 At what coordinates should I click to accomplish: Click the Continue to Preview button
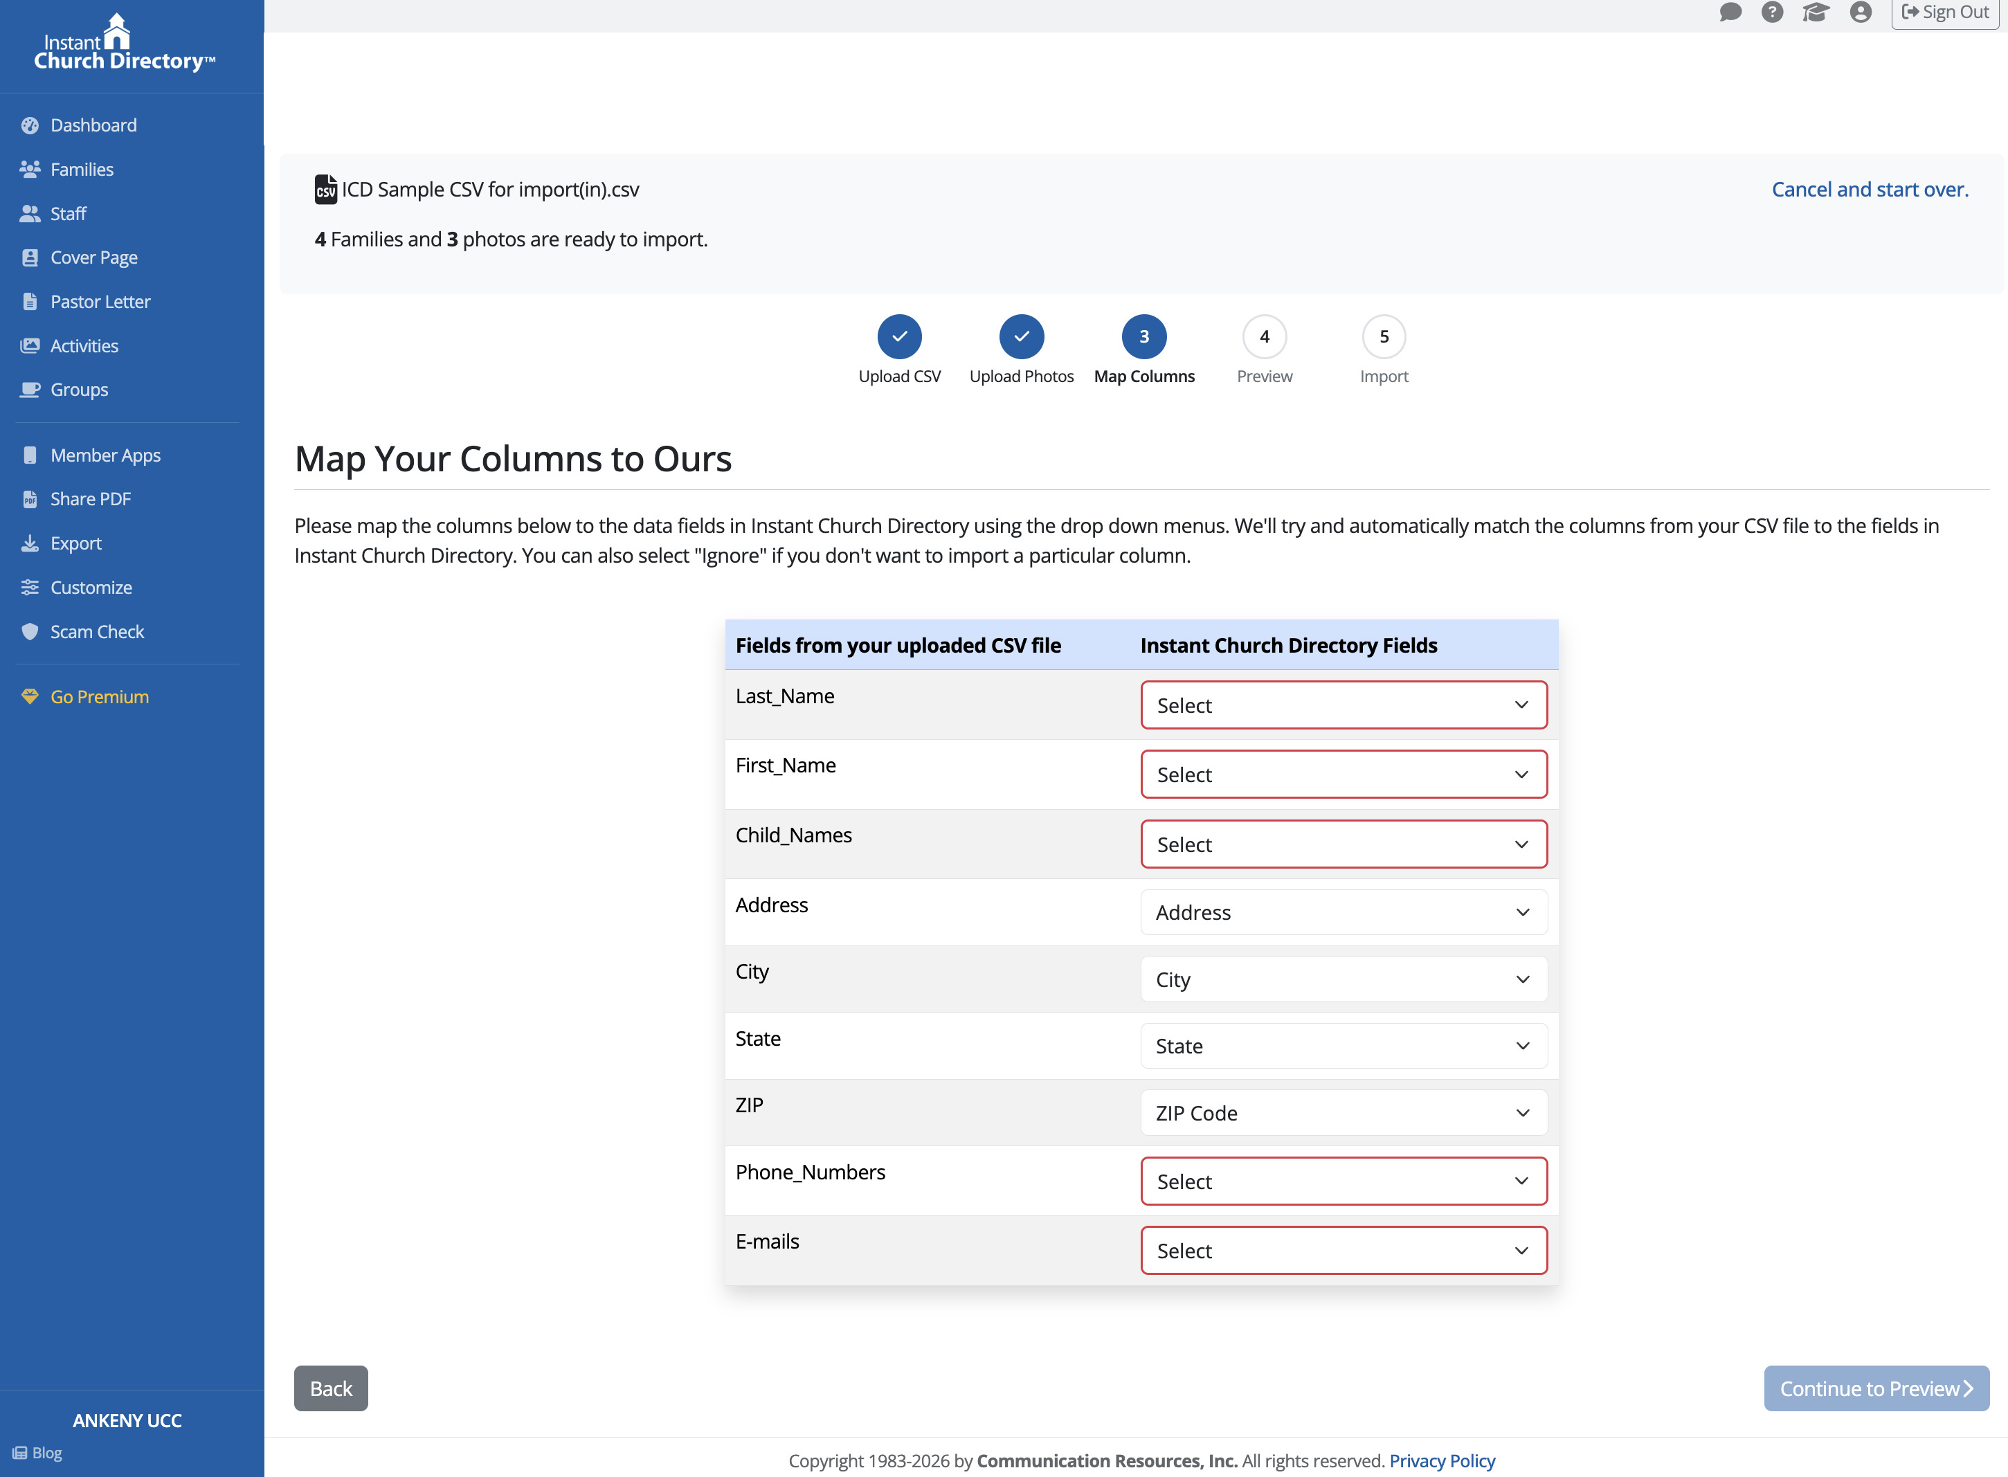click(1876, 1388)
